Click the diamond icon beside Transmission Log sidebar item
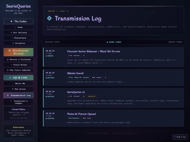Viewport: 190px width, 142px height. click(8, 95)
